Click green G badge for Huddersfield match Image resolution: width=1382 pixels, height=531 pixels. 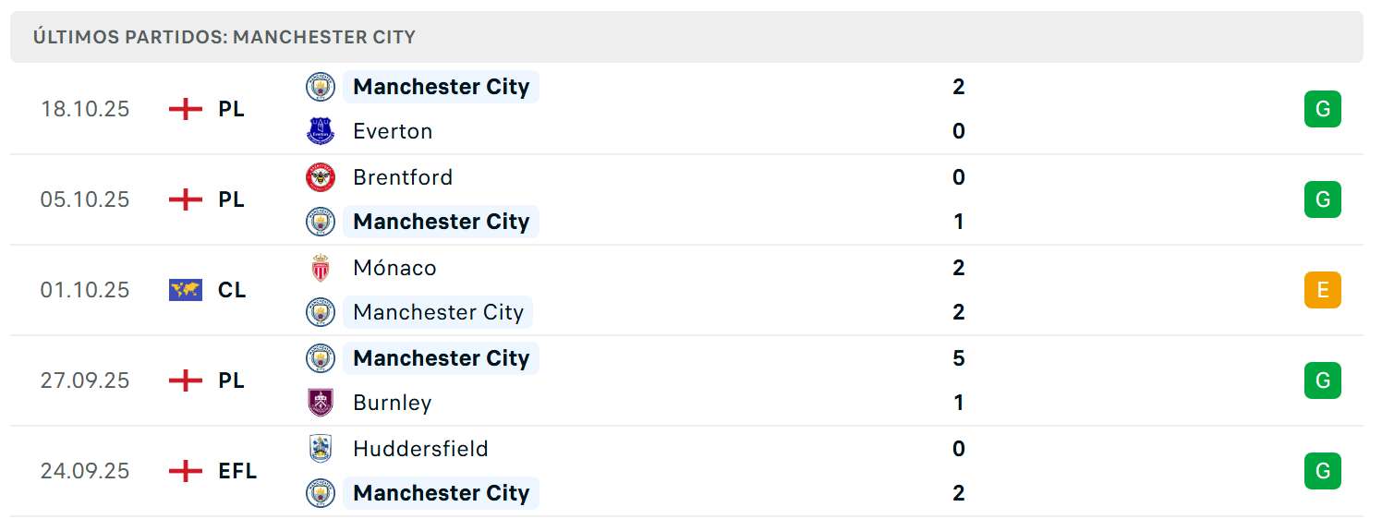[1322, 471]
